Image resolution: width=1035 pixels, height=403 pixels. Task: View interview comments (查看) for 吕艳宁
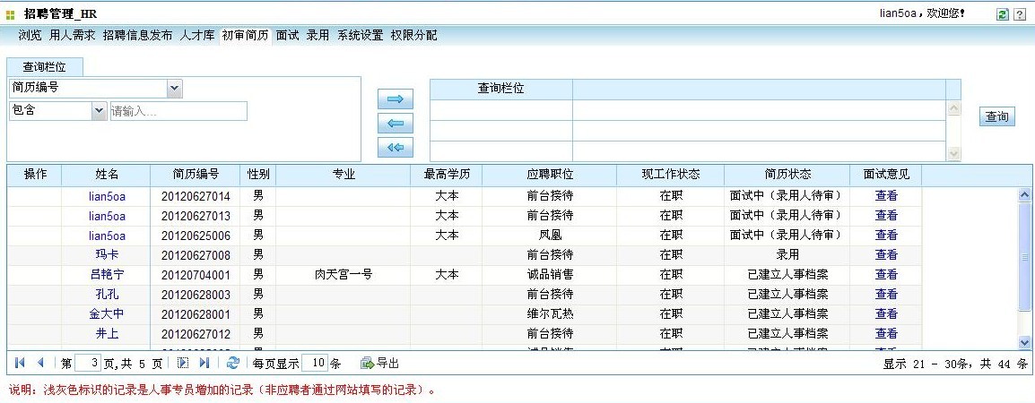(x=886, y=274)
